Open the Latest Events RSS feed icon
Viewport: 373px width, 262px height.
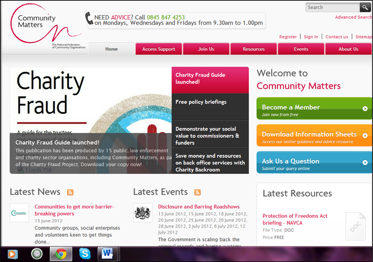197,192
